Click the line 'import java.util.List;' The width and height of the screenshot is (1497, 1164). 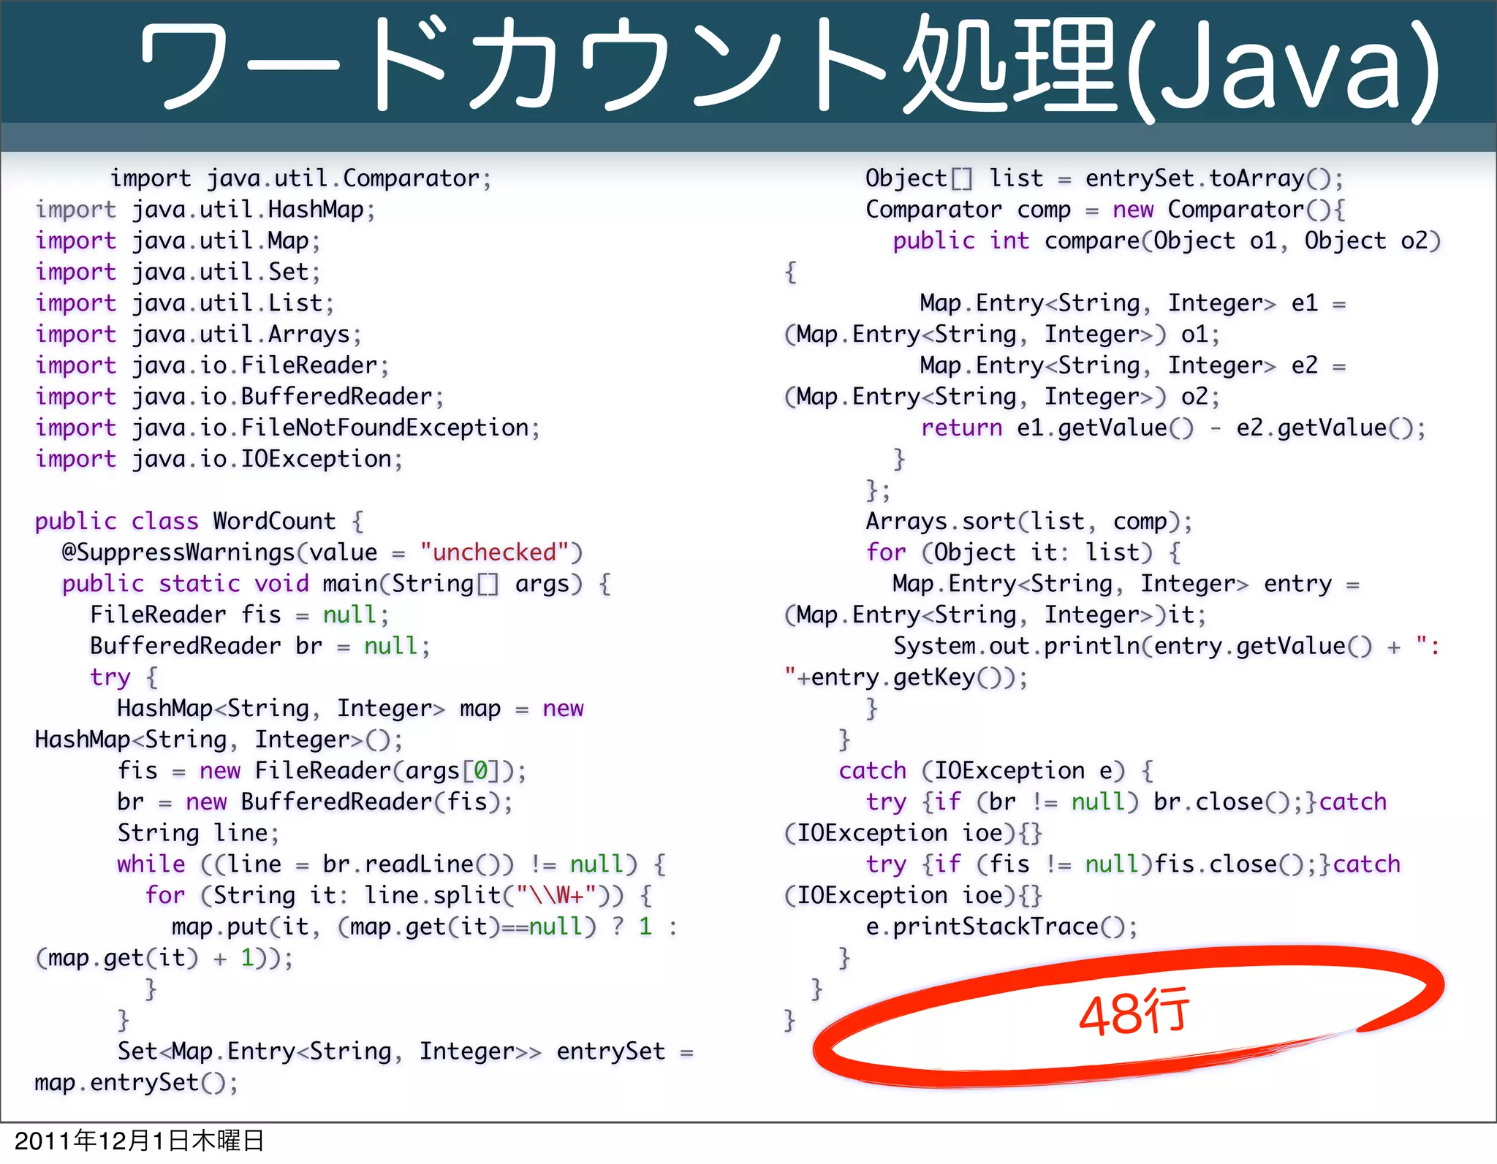point(185,303)
